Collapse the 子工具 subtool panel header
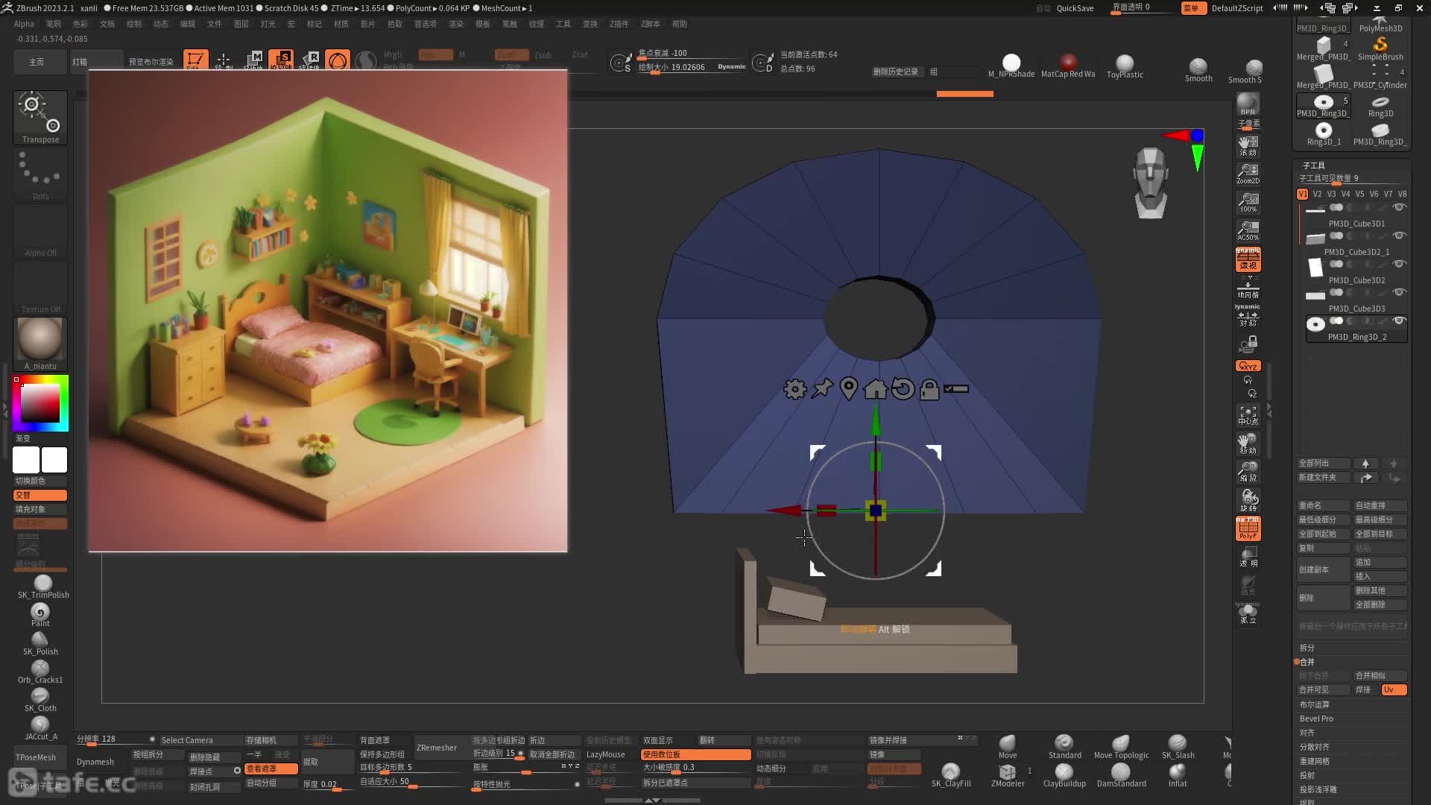The height and width of the screenshot is (805, 1431). coord(1313,165)
